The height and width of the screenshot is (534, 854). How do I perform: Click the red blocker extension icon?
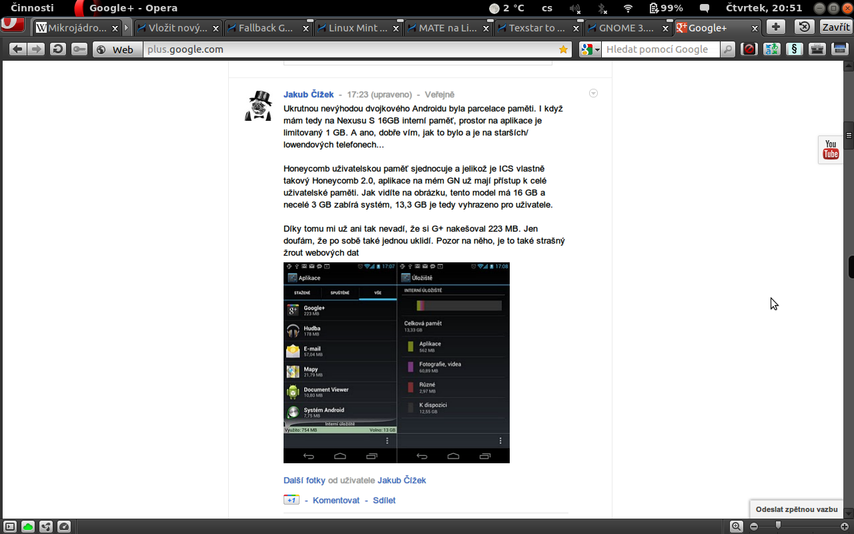[749, 49]
